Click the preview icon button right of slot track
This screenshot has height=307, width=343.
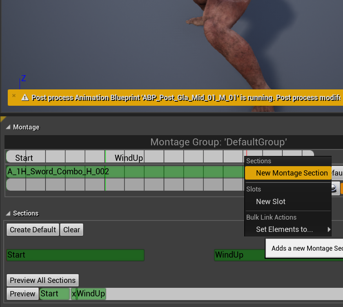click(334, 188)
